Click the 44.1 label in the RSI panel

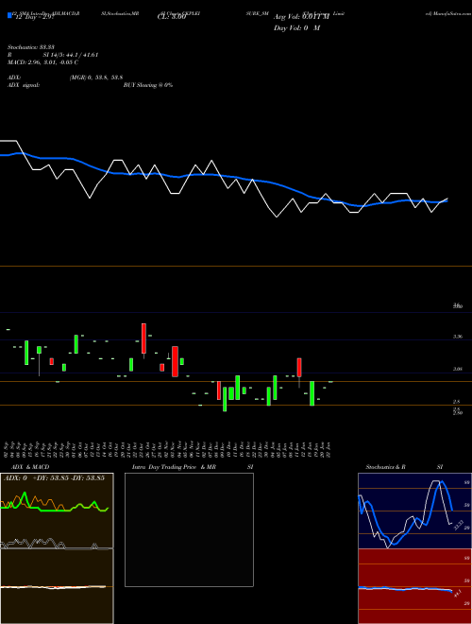point(457,593)
